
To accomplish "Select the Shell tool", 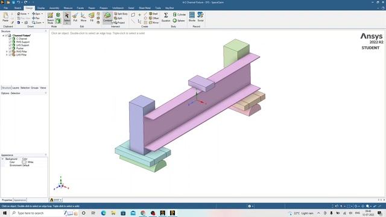I will tap(153, 14).
